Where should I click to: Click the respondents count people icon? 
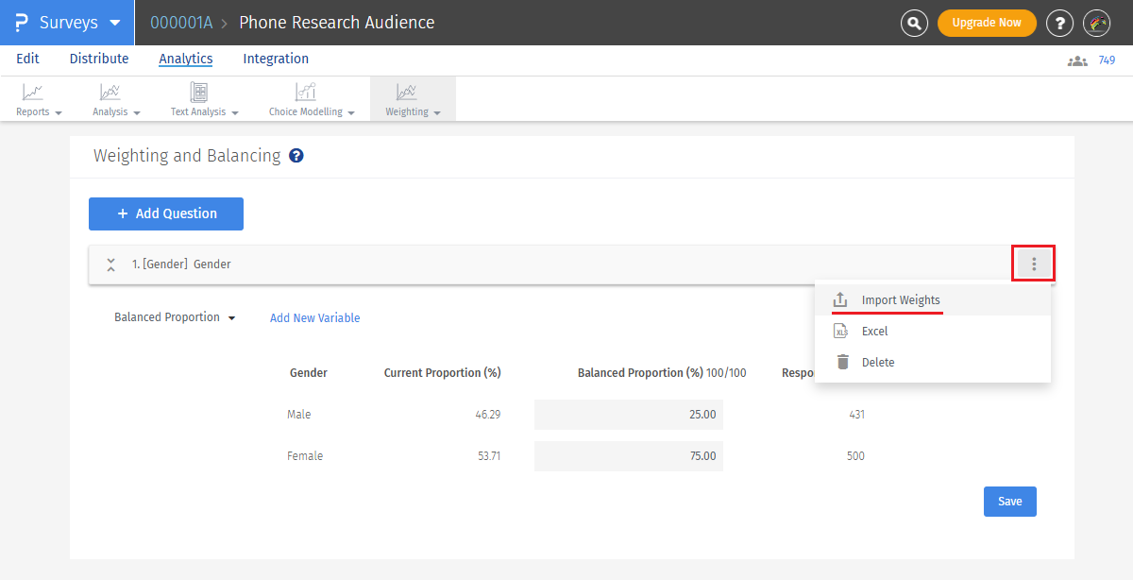point(1077,60)
